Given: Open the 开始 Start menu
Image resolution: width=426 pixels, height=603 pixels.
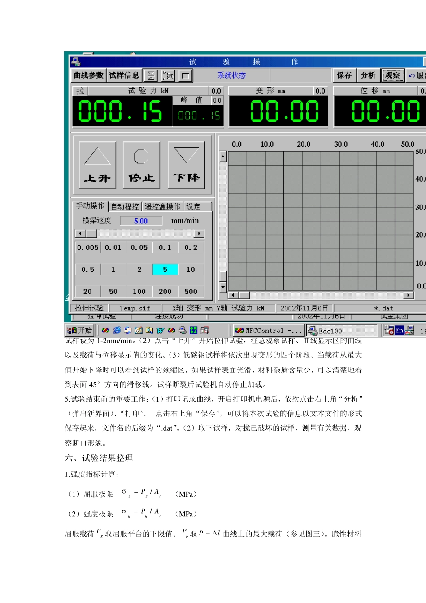Looking at the screenshot, I should click(x=79, y=330).
